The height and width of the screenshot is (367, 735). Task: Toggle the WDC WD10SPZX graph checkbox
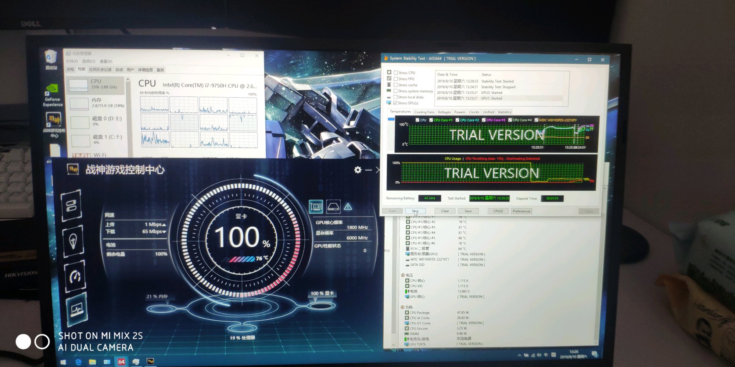tap(536, 120)
